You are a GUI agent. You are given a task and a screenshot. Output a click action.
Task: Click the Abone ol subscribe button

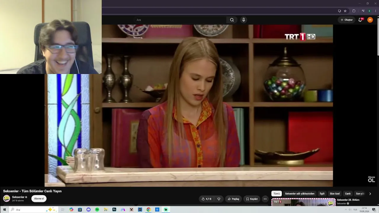point(39,199)
